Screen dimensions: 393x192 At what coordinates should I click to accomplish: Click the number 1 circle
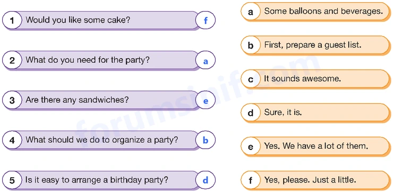[x=12, y=20]
